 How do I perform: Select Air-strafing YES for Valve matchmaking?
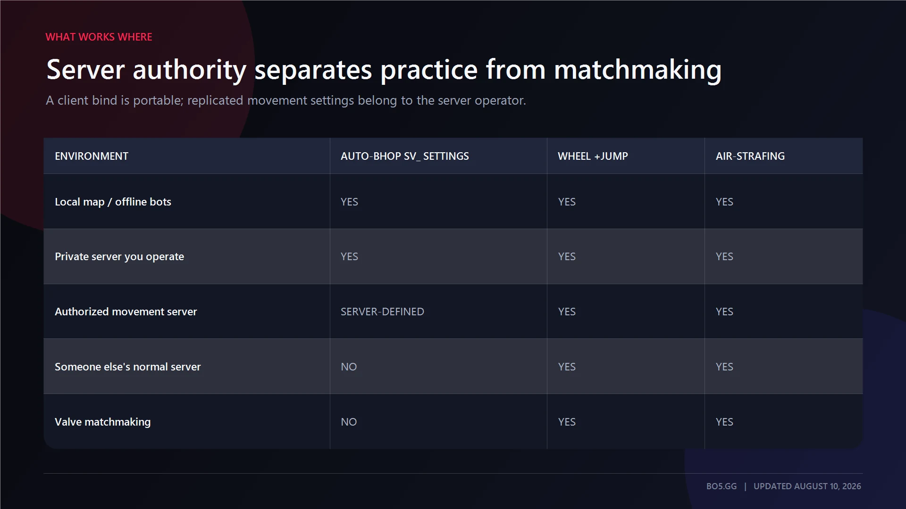coord(724,422)
